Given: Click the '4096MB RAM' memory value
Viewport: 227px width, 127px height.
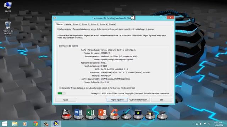Looking at the screenshot, I should (106, 75).
